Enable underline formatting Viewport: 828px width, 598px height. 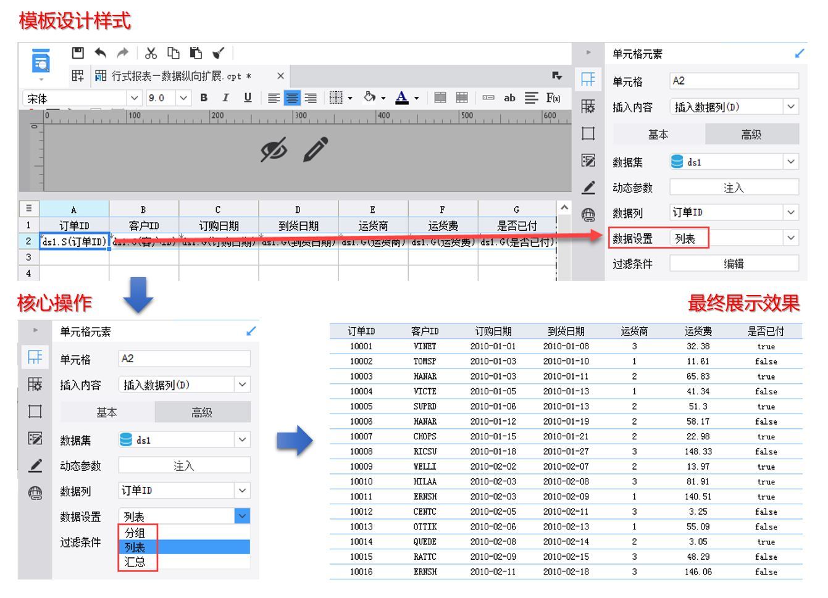246,98
